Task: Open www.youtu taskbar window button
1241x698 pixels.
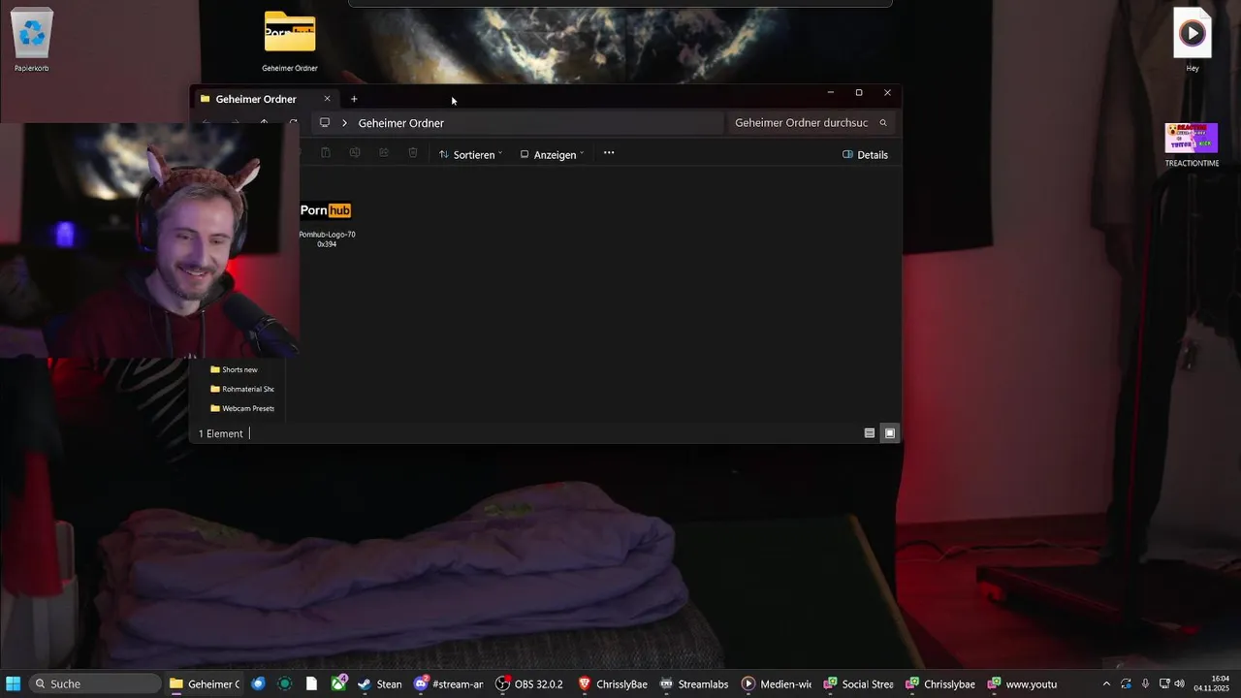Action: coord(1022,683)
